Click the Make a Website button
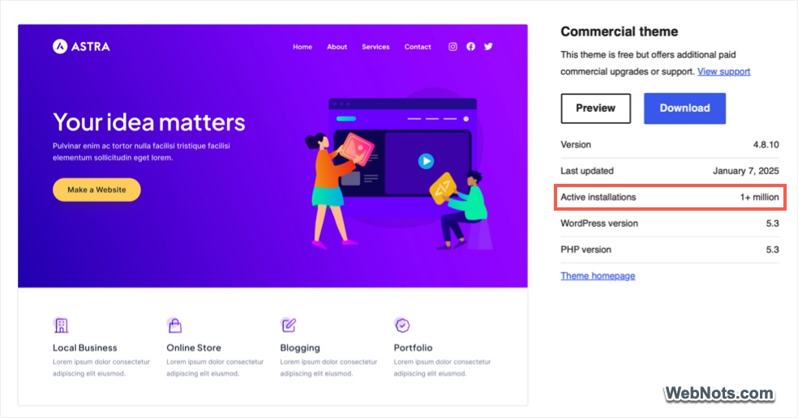This screenshot has width=798, height=418. (x=97, y=190)
